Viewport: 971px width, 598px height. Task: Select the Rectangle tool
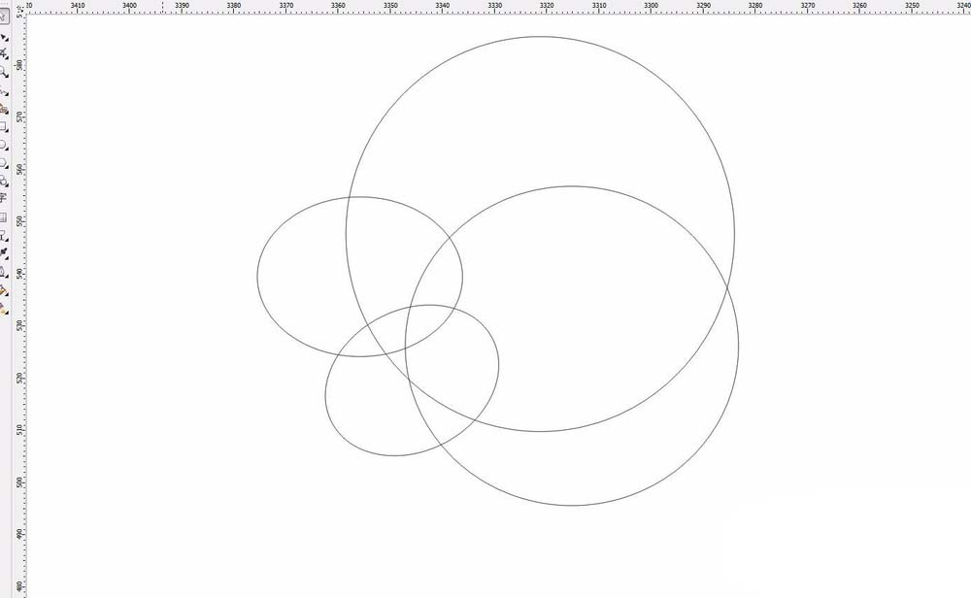click(3, 127)
